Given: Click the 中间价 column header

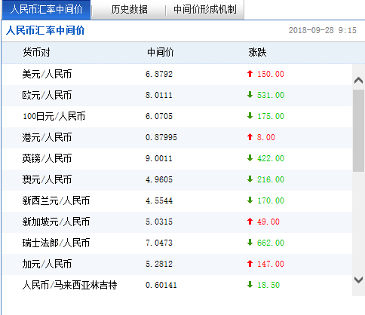Looking at the screenshot, I should 161,52.
